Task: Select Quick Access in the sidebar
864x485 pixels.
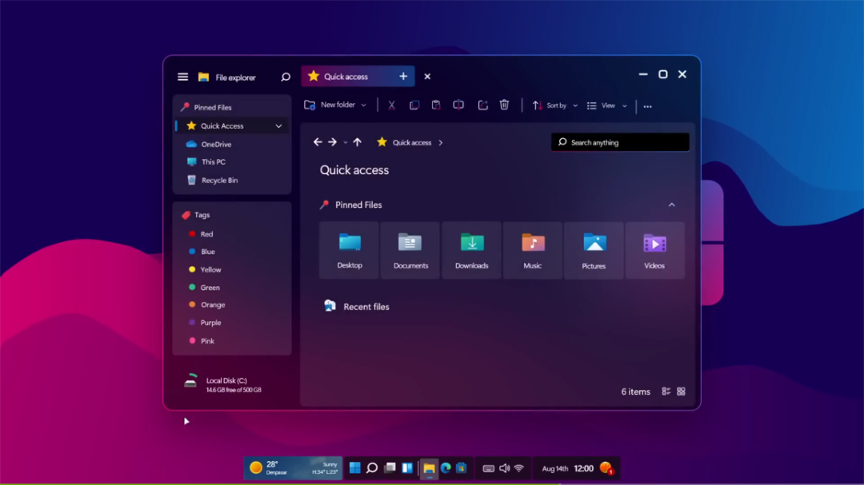Action: pos(232,125)
